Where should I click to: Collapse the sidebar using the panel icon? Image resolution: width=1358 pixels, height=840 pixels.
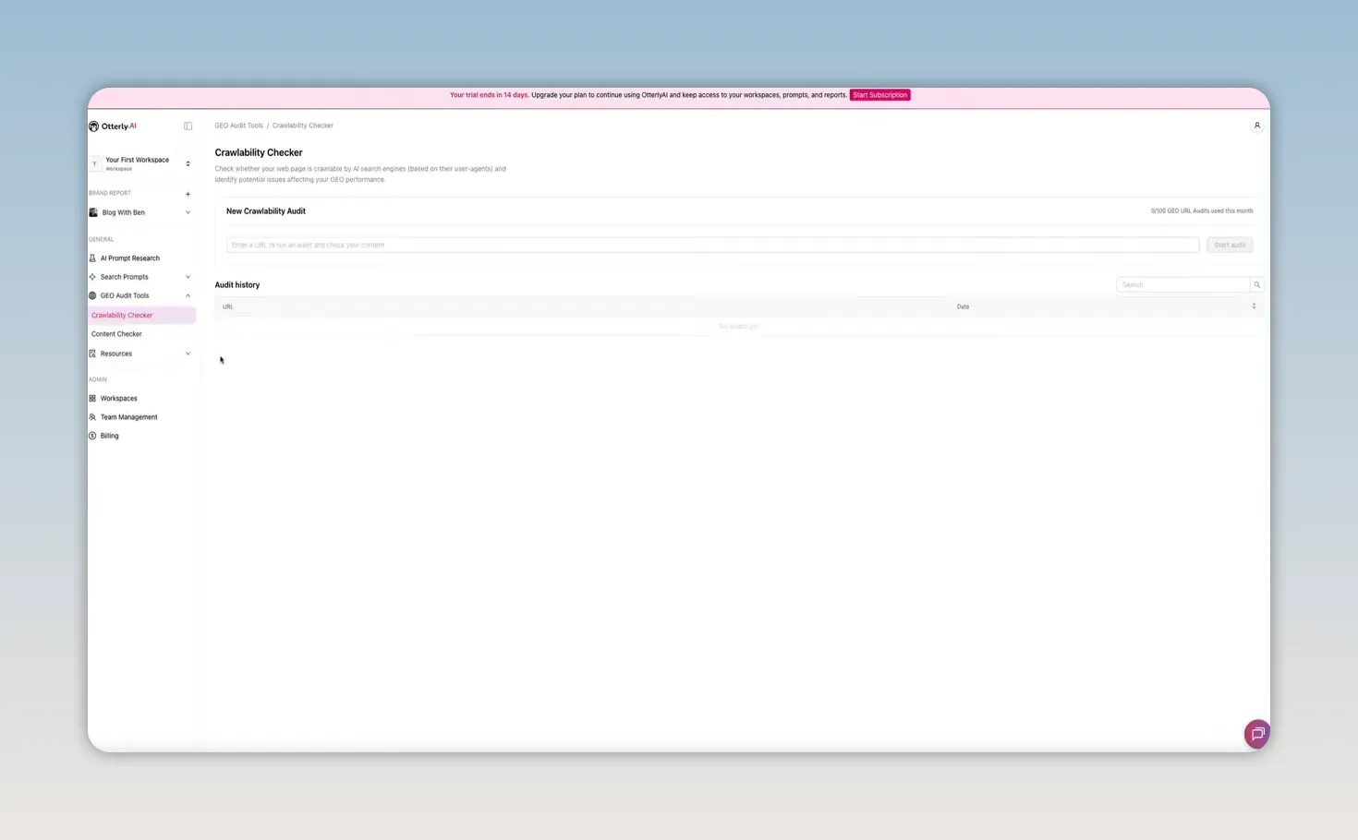pyautogui.click(x=188, y=126)
